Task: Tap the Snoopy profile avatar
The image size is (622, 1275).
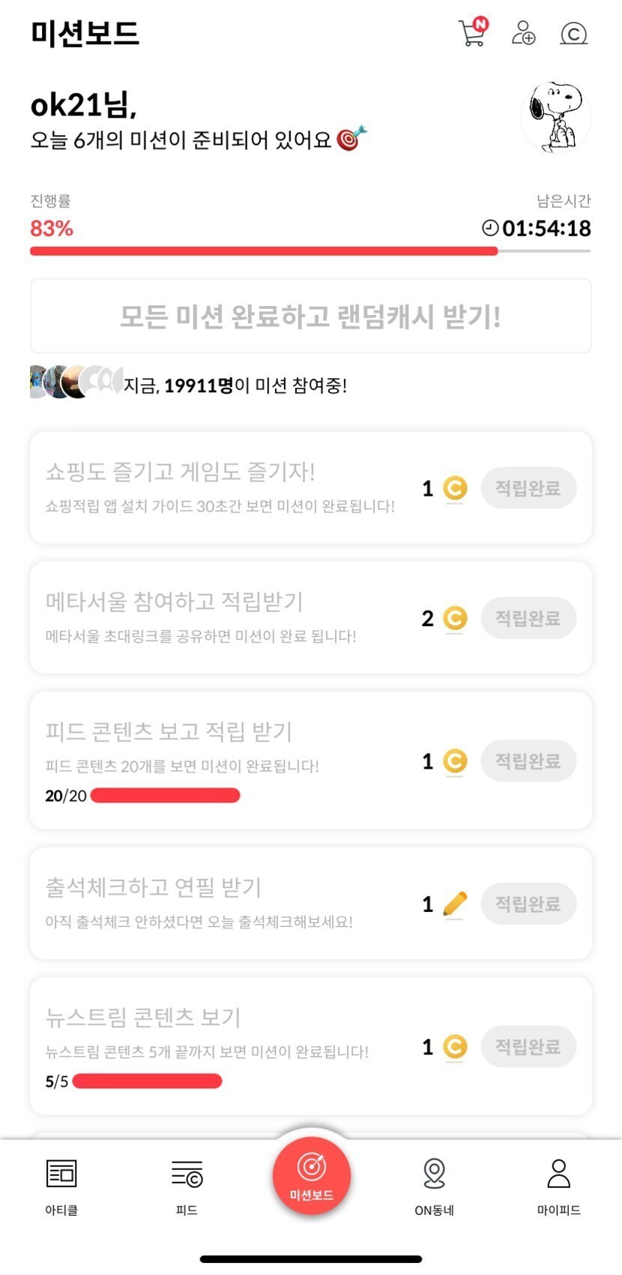Action: 556,117
